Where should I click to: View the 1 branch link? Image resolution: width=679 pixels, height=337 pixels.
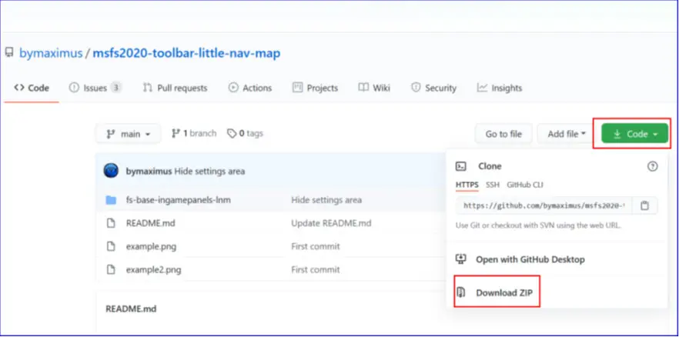[193, 133]
